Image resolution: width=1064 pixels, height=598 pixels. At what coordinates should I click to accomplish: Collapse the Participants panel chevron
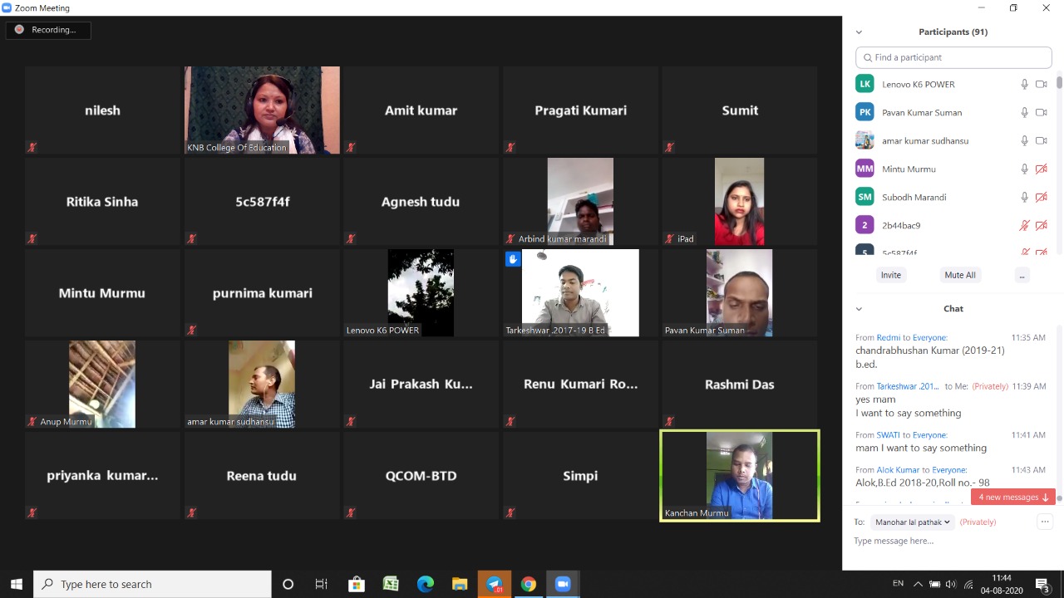[859, 32]
